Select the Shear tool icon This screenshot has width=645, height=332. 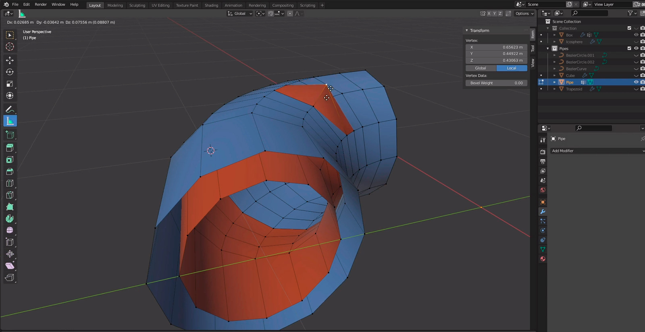pos(10,266)
